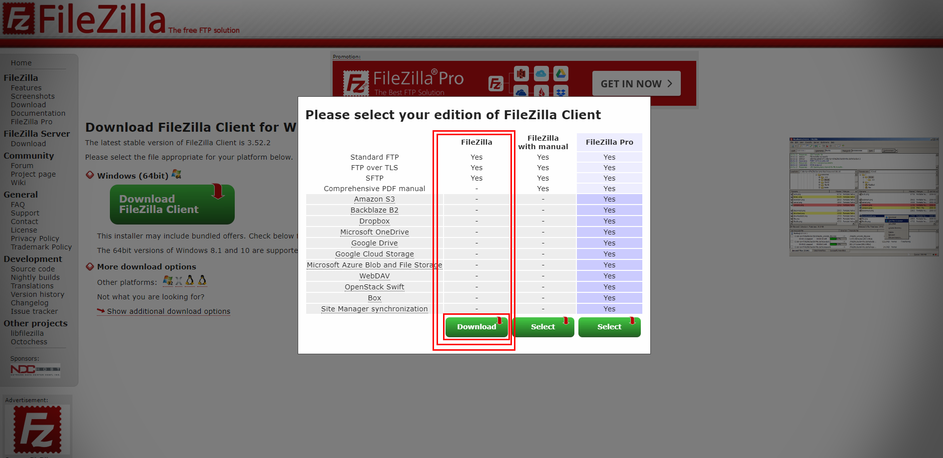The width and height of the screenshot is (943, 458).
Task: Click the Download FileZilla Client button
Action: pos(172,205)
